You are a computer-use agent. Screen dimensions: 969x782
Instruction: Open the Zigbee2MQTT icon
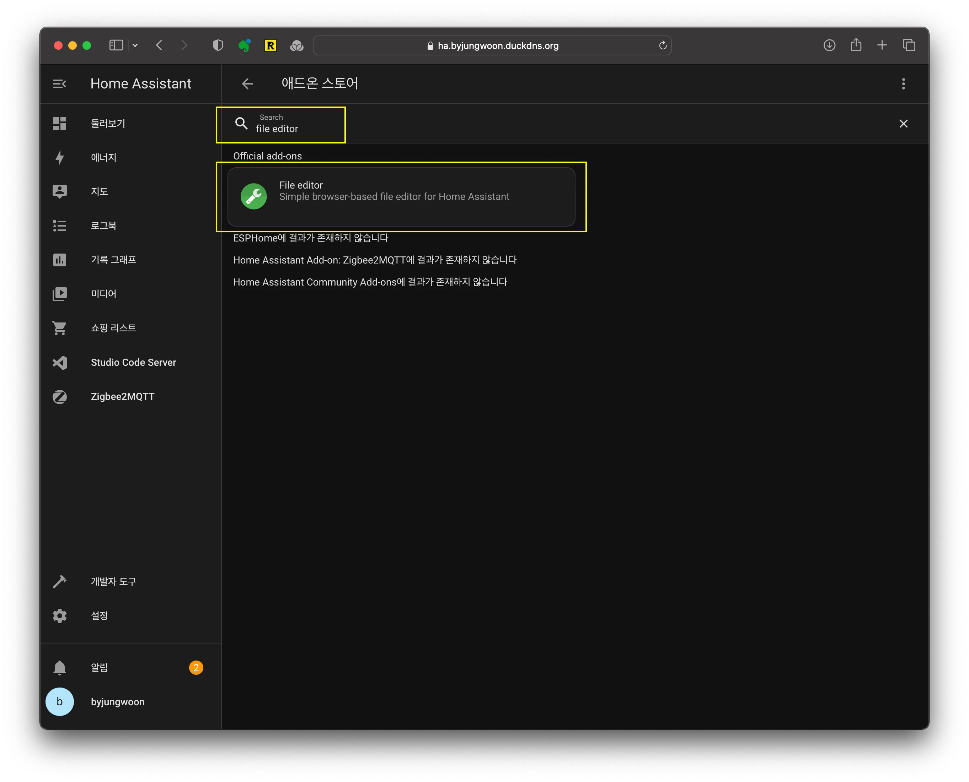click(59, 396)
